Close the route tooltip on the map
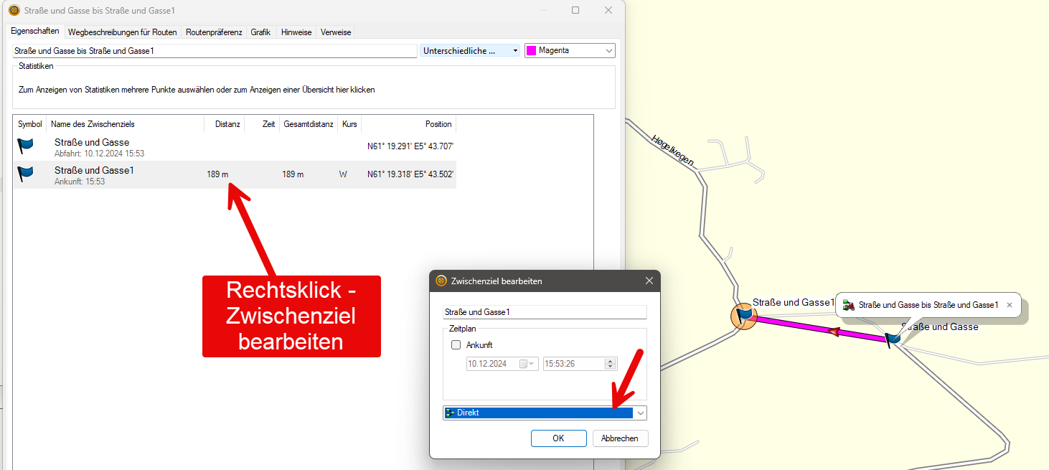The width and height of the screenshot is (1049, 470). 1009,305
